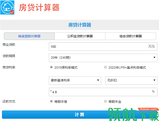Click the 万元 unit text
The width and height of the screenshot is (159, 123).
pyautogui.click(x=151, y=46)
